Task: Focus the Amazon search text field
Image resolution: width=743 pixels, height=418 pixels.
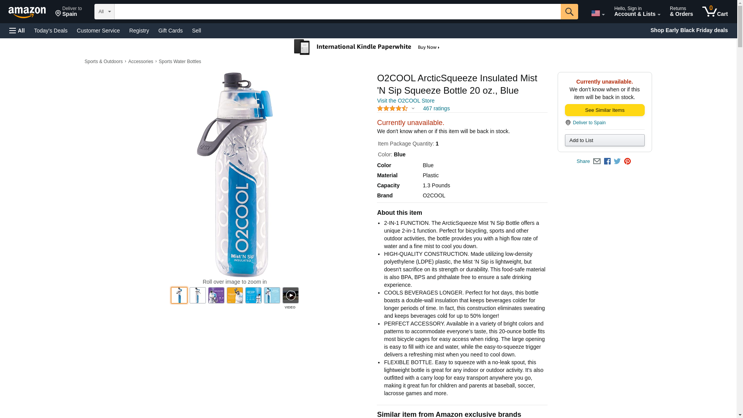Action: [337, 12]
